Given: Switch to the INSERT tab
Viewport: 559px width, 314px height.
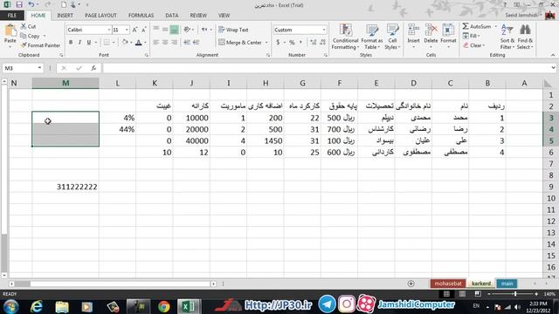Looking at the screenshot, I should click(65, 16).
